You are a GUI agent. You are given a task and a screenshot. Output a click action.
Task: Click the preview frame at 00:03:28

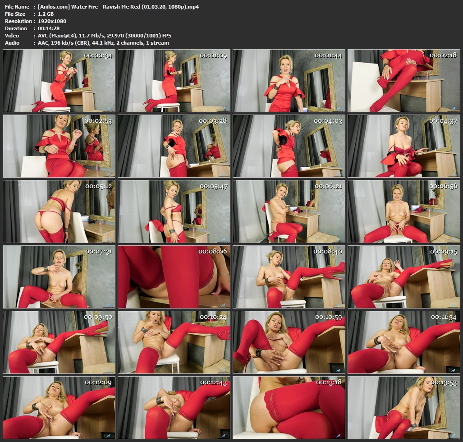coord(174,146)
